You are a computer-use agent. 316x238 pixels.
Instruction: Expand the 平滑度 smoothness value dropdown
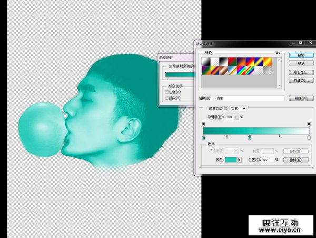pyautogui.click(x=236, y=117)
